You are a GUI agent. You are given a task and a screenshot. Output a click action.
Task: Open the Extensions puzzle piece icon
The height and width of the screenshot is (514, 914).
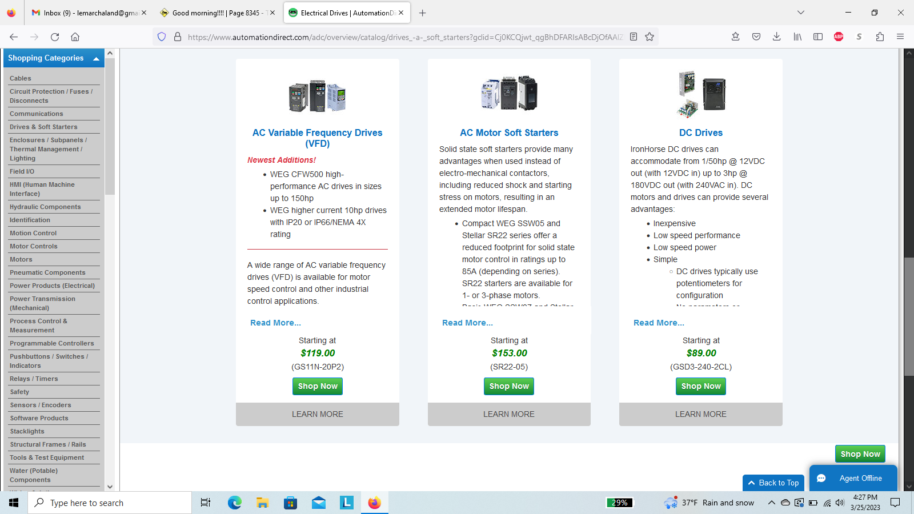880,37
